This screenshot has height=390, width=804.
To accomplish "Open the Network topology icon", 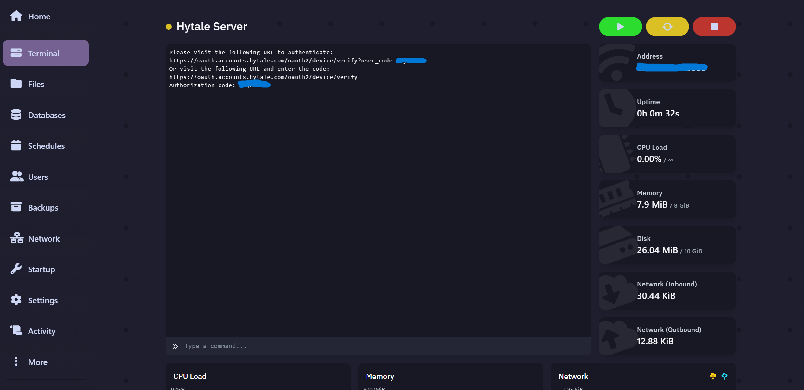I will point(17,238).
